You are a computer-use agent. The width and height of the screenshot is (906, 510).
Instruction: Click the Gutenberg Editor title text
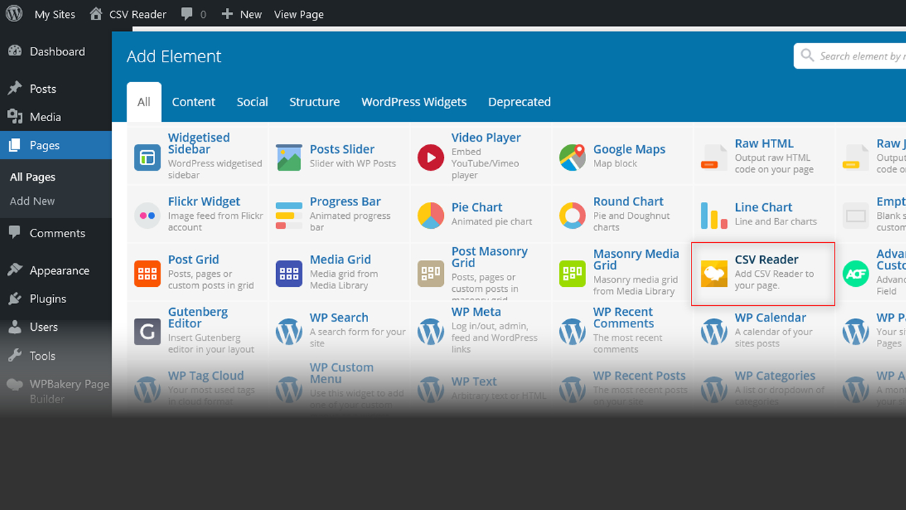(x=198, y=317)
